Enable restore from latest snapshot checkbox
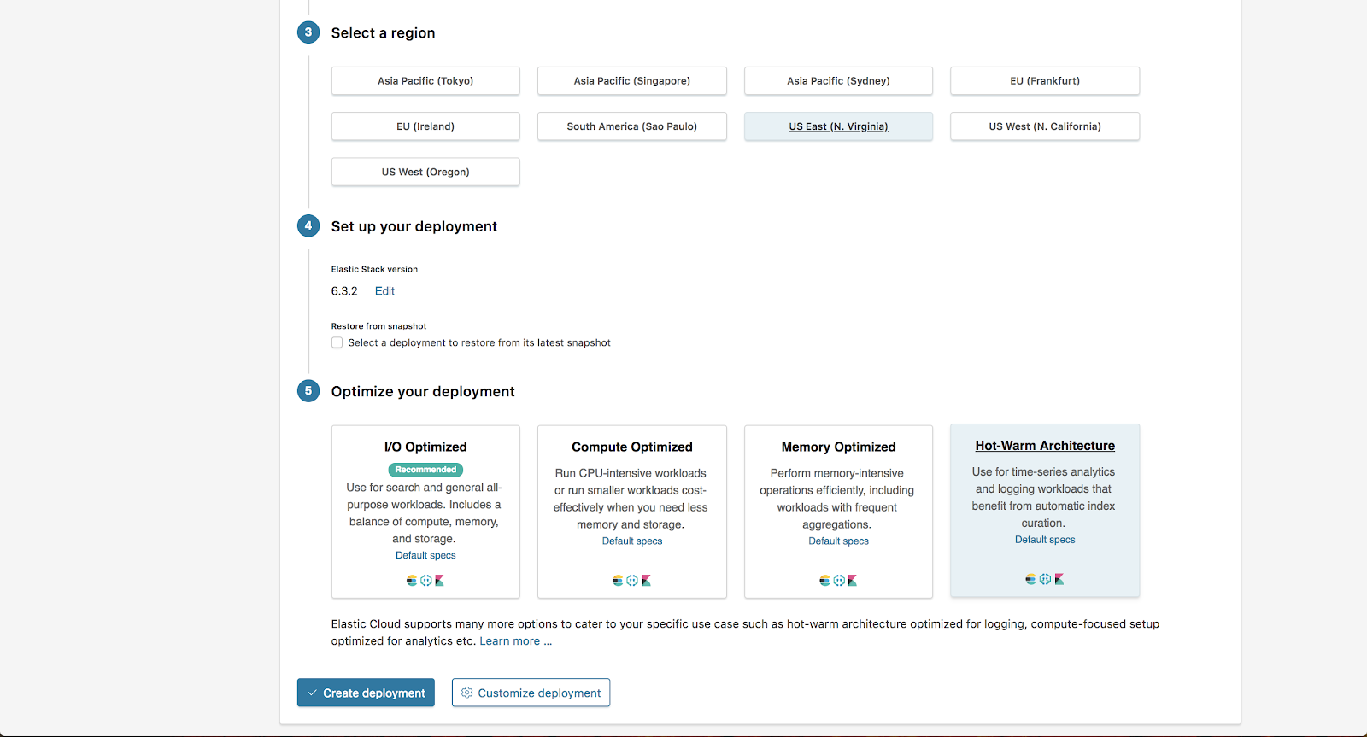Image resolution: width=1367 pixels, height=737 pixels. pyautogui.click(x=337, y=342)
